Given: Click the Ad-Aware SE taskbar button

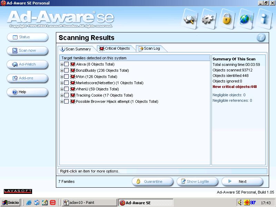Looking at the screenshot, I should (146, 203).
